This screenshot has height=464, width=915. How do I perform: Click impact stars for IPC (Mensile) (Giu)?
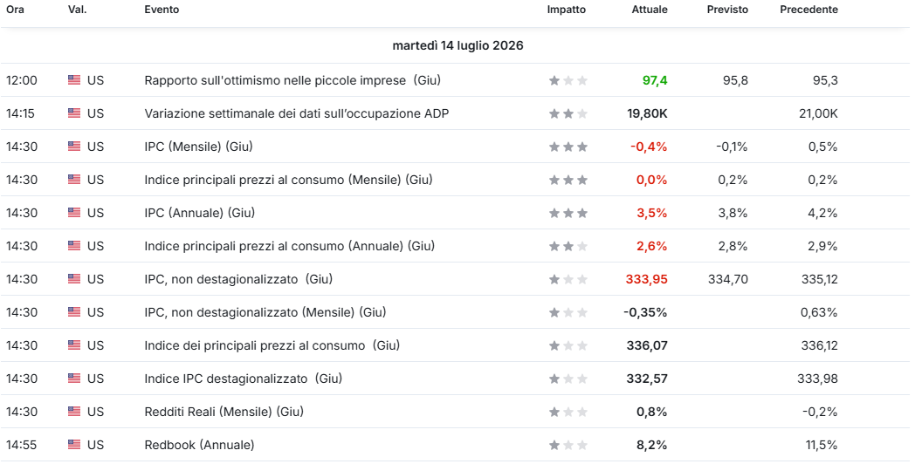click(568, 147)
